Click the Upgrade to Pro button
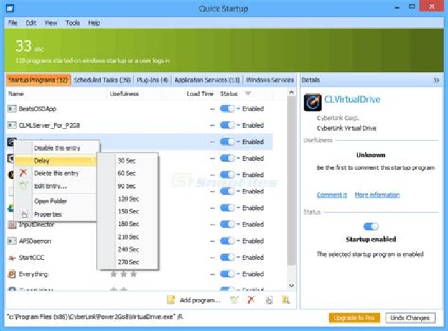 click(354, 317)
